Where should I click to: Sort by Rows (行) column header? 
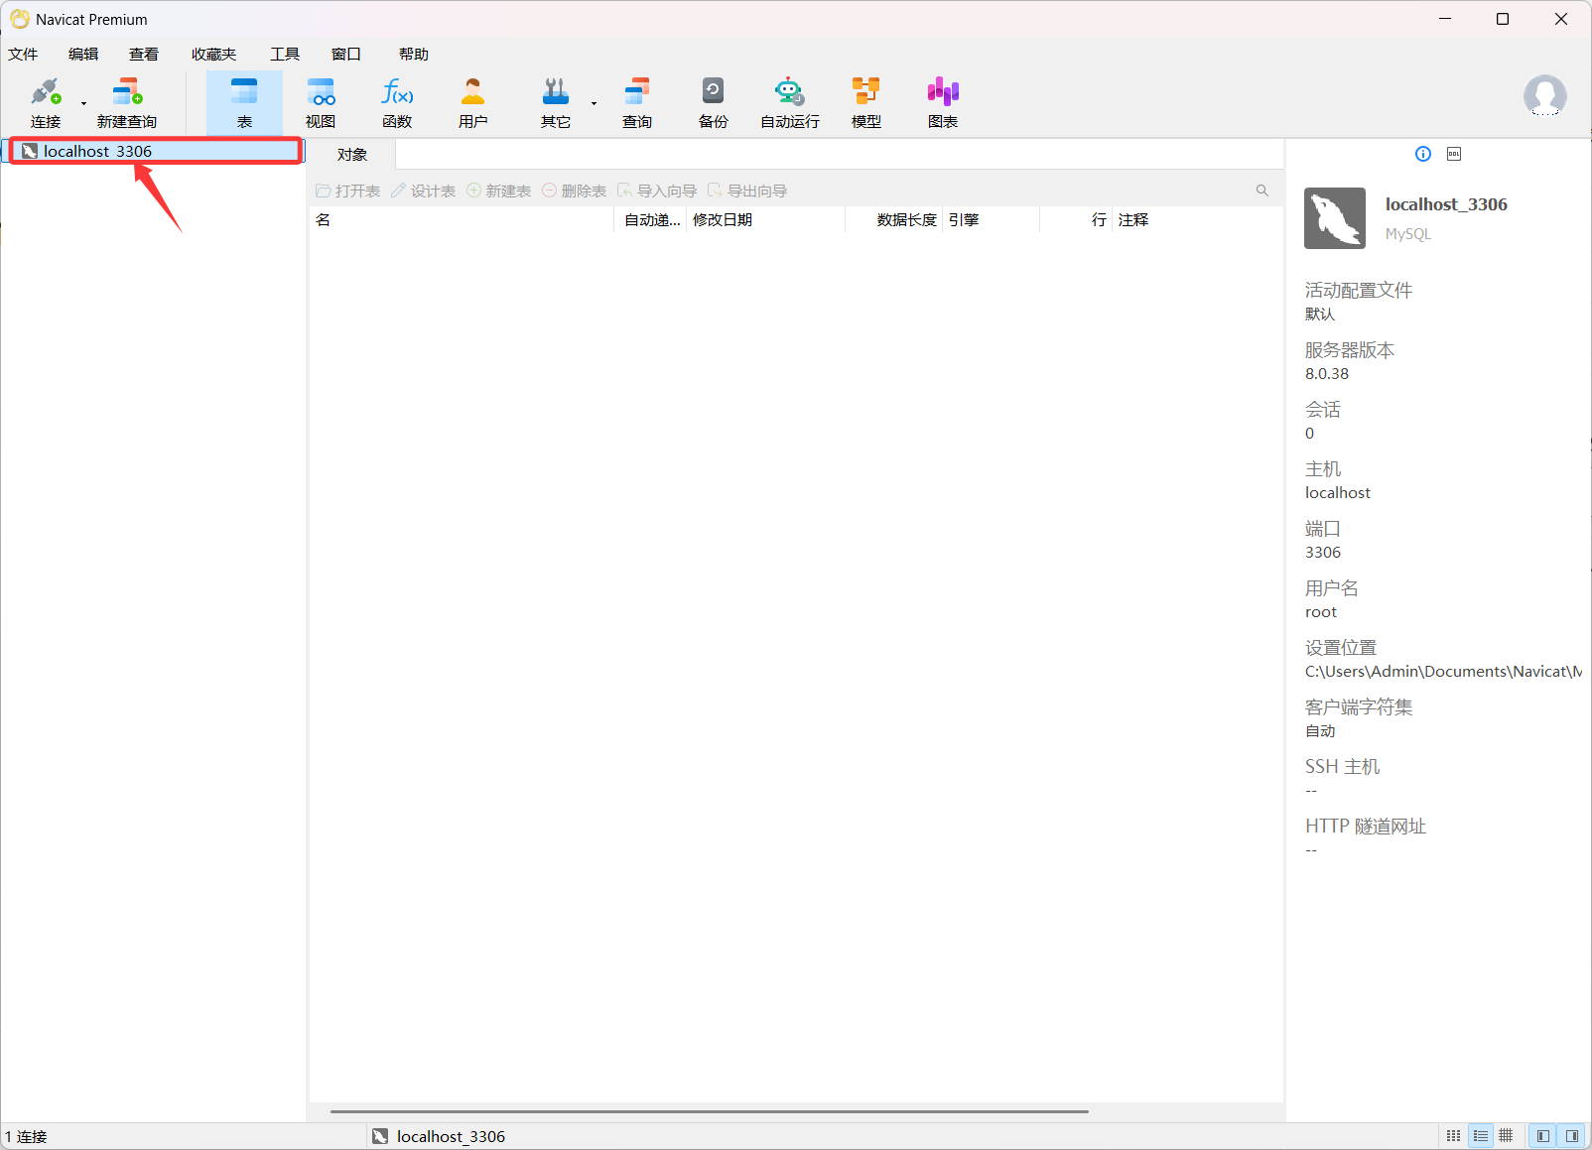click(x=1076, y=220)
